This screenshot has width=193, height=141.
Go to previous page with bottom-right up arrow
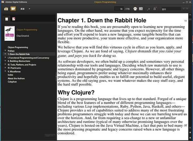coord(190,133)
